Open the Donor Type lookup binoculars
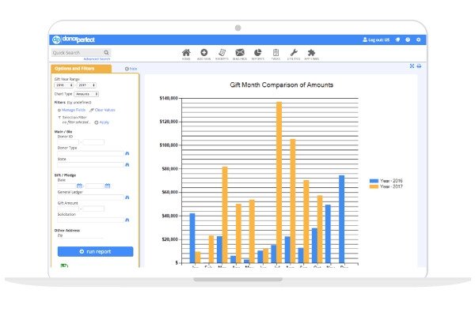The width and height of the screenshot is (475, 316). pyautogui.click(x=127, y=153)
